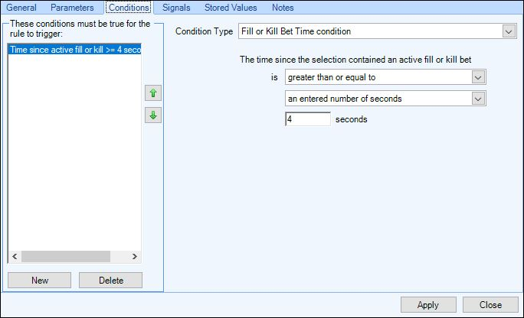524x318 pixels.
Task: Go to the Signals tab
Action: point(176,8)
